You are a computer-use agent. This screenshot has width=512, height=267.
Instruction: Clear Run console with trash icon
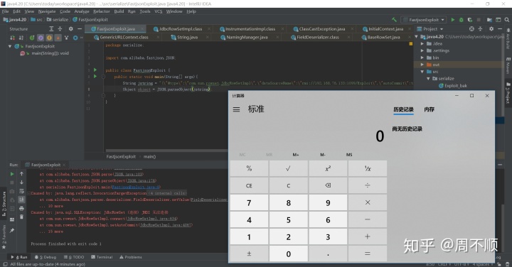21,217
